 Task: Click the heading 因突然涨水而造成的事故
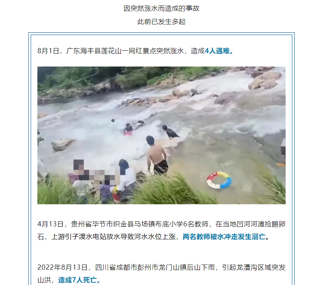tap(161, 8)
